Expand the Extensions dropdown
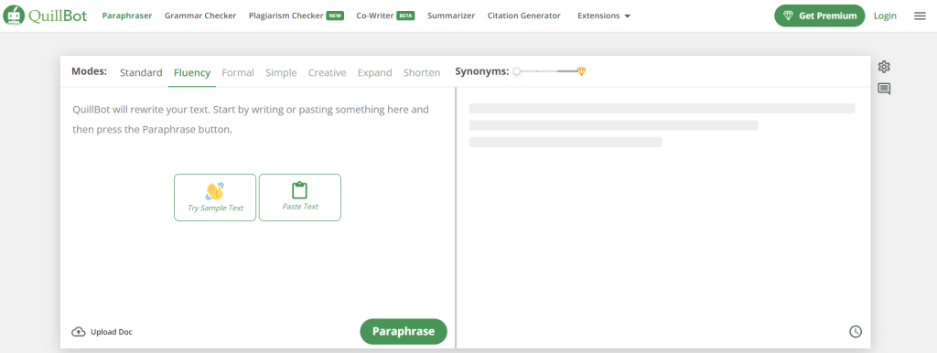The image size is (937, 353). pos(604,16)
